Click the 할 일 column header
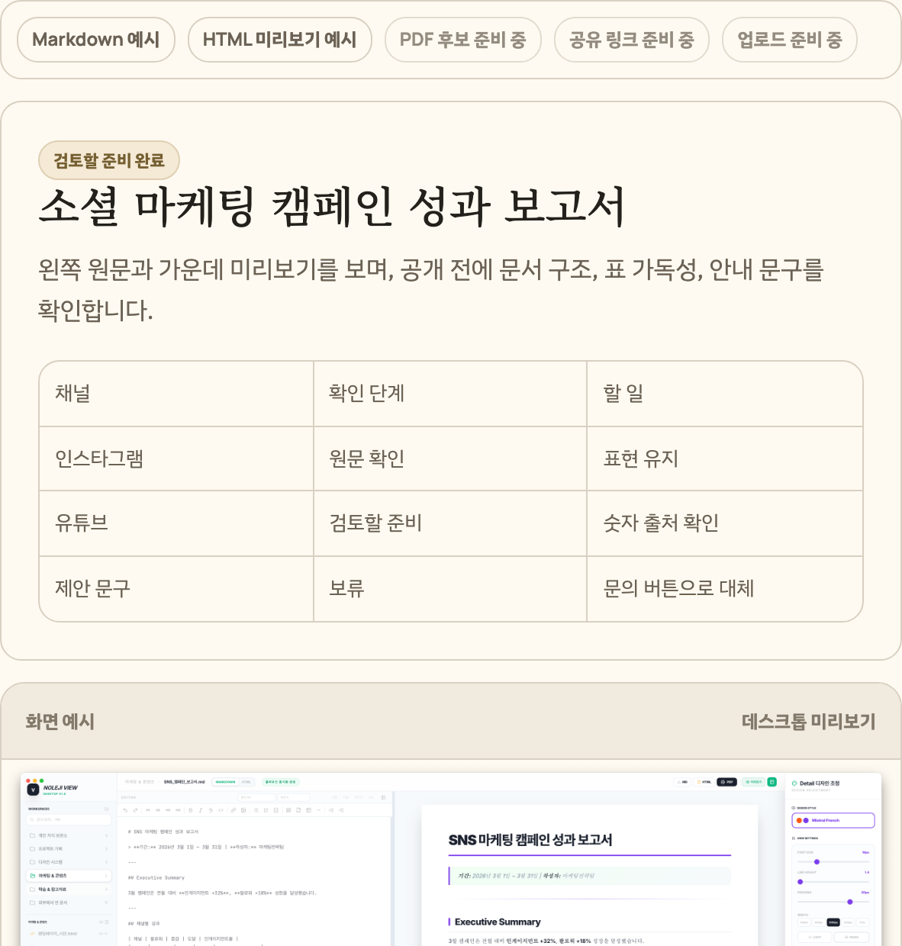The image size is (902, 946). pyautogui.click(x=725, y=394)
